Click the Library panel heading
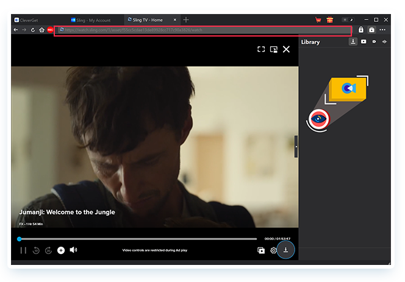This screenshot has height=282, width=405. (x=310, y=42)
